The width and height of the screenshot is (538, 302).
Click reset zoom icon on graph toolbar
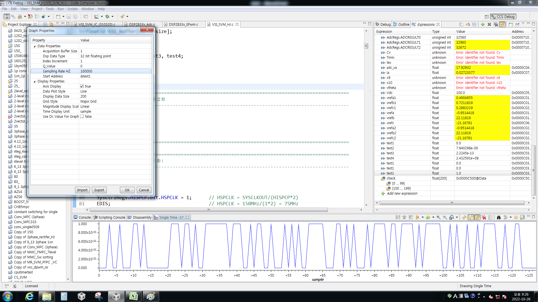coord(451,217)
